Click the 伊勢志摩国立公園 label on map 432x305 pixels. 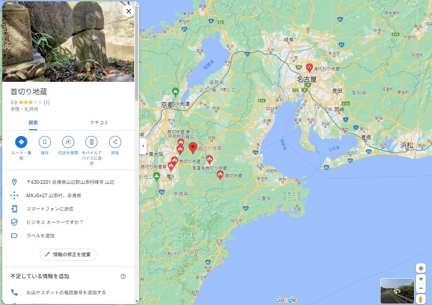point(292,195)
